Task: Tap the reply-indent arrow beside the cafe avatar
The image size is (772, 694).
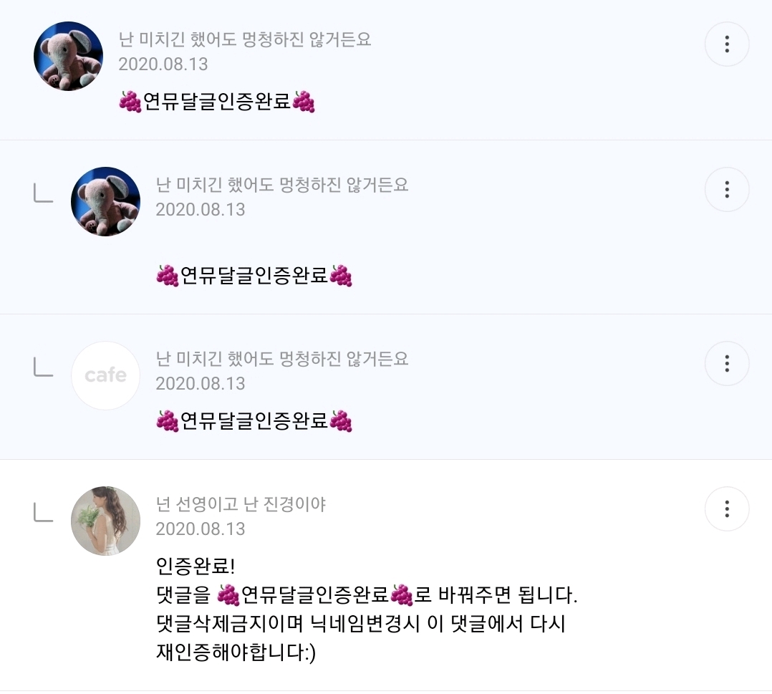Action: (44, 367)
